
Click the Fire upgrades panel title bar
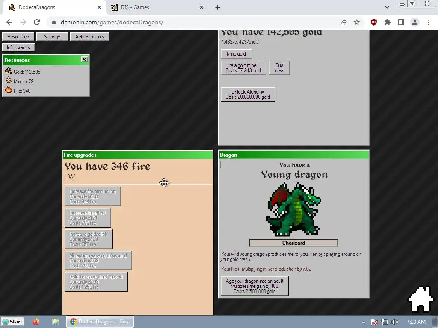coord(137,155)
